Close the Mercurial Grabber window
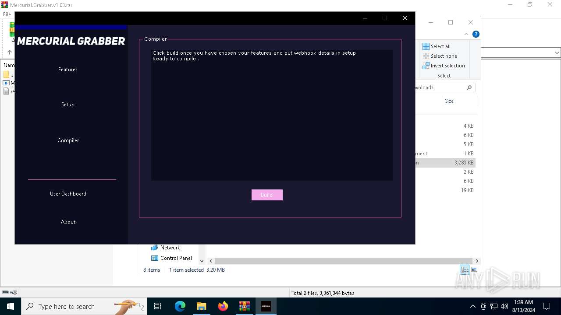561x315 pixels. pos(405,18)
